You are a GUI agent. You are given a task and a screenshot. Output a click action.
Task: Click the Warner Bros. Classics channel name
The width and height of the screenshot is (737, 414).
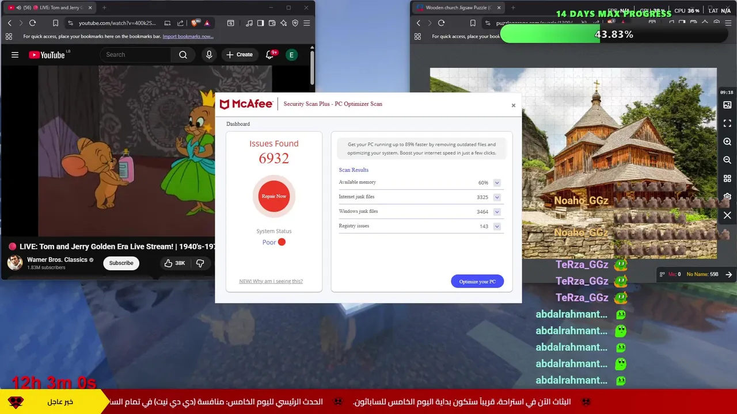pyautogui.click(x=57, y=259)
